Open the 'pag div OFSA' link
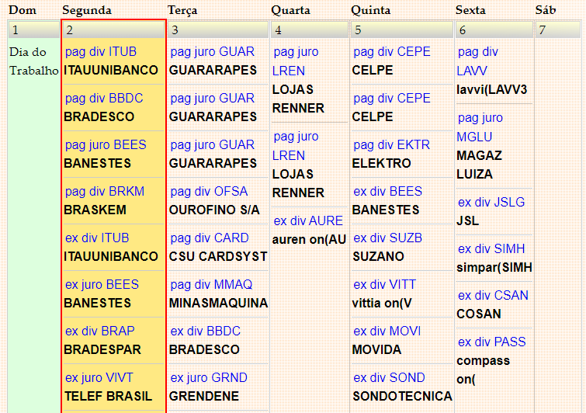The image size is (586, 413). pyautogui.click(x=209, y=192)
